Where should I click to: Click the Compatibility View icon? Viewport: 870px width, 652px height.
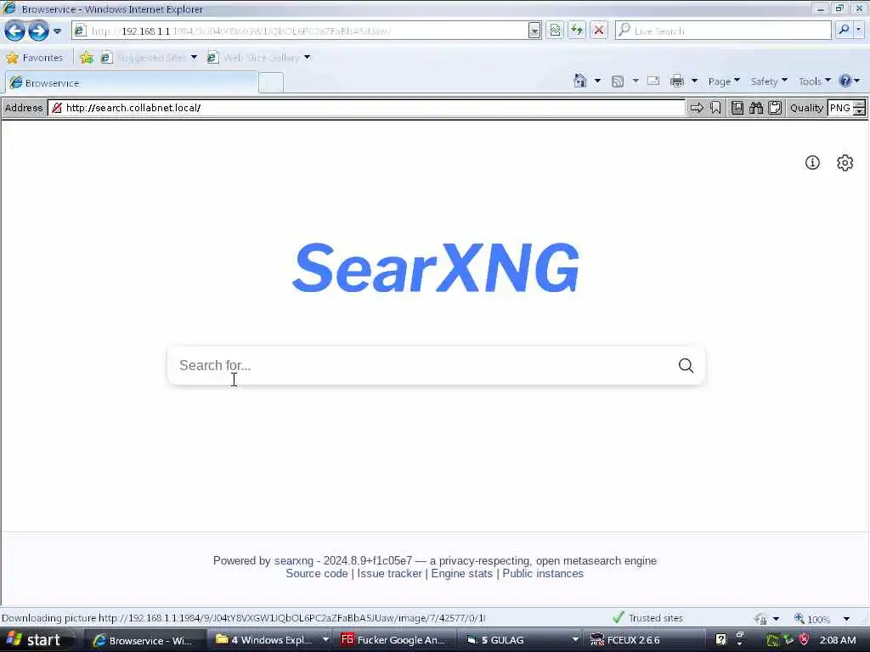coord(555,31)
